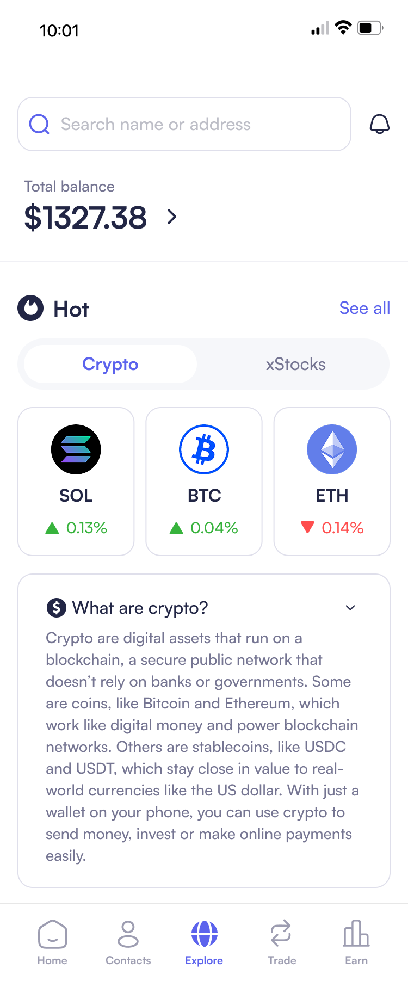Select the Explore navigation item
The height and width of the screenshot is (987, 408).
tap(204, 942)
